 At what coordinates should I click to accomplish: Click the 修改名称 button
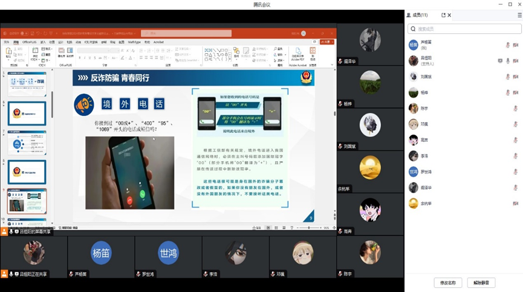click(447, 282)
